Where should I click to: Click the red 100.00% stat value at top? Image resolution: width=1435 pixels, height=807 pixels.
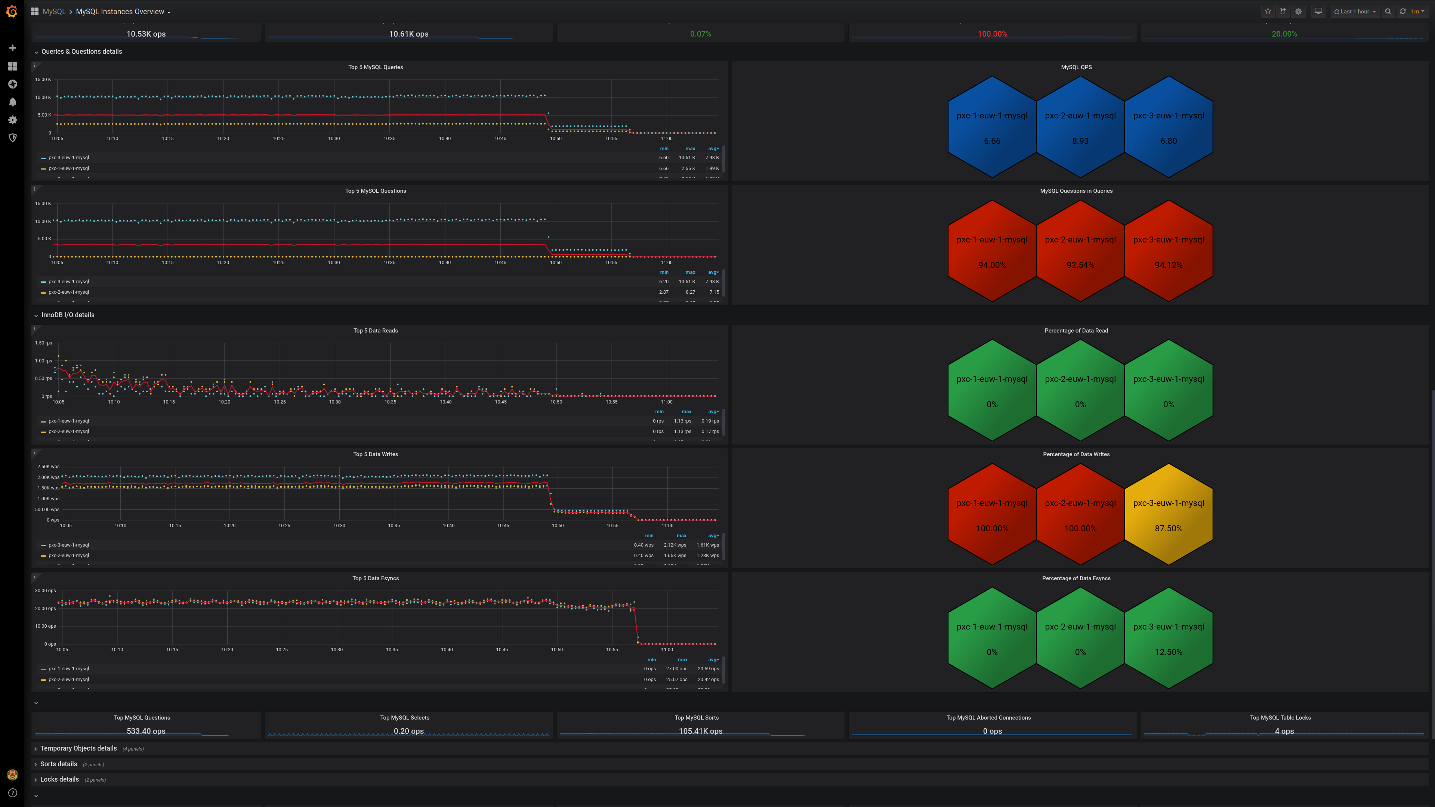(x=992, y=34)
